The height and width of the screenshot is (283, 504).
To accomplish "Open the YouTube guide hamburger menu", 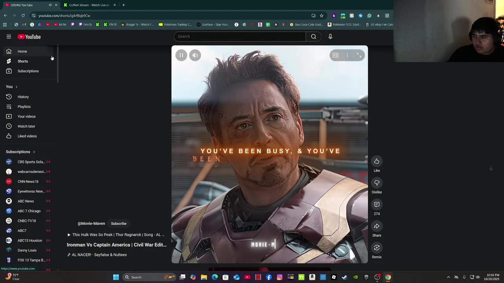I will [9, 37].
